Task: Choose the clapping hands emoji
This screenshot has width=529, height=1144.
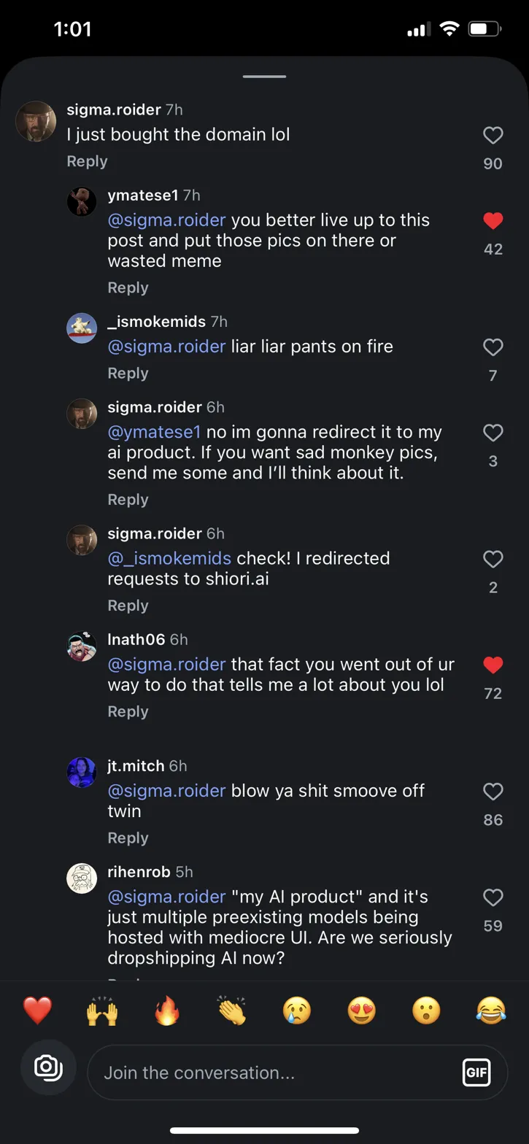Action: click(232, 1011)
